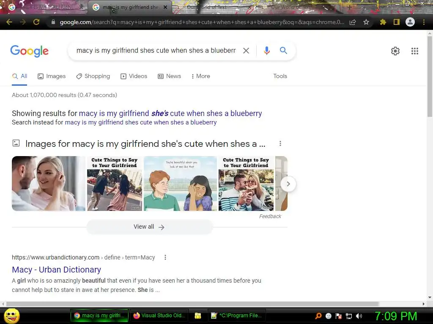
Task: Click the address bar URL
Action: coord(202,22)
